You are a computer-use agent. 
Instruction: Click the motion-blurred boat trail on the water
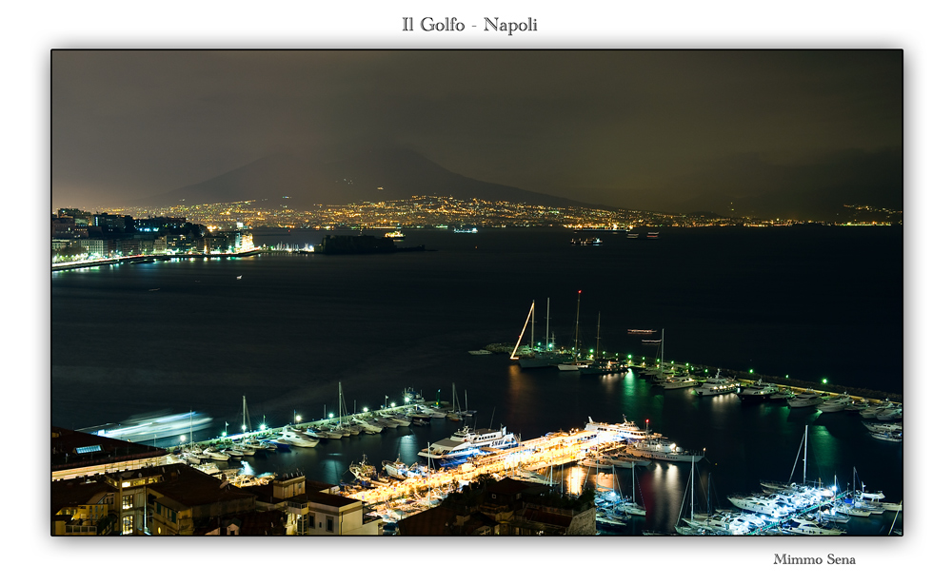pyautogui.click(x=157, y=417)
